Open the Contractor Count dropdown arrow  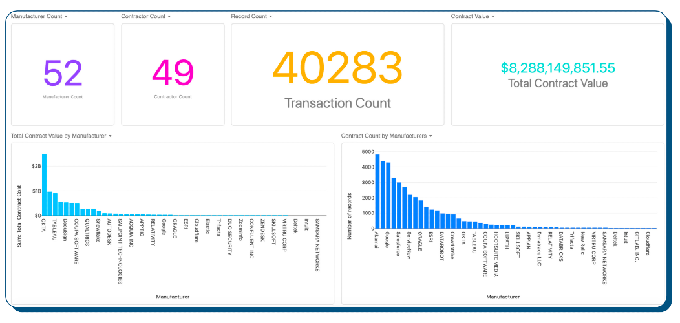[x=169, y=17]
